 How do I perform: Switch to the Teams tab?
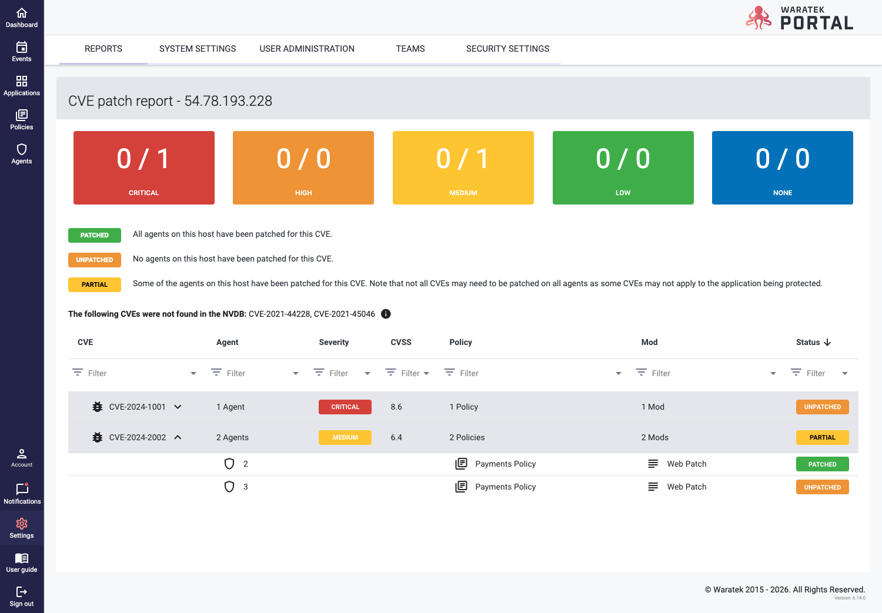pos(410,49)
